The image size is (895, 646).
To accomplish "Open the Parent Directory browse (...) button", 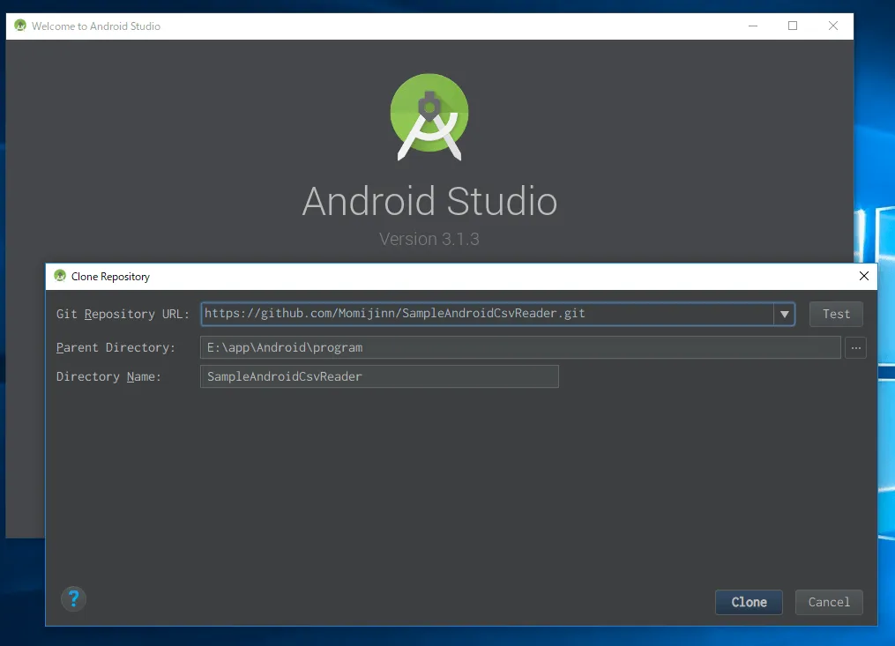I will 855,348.
